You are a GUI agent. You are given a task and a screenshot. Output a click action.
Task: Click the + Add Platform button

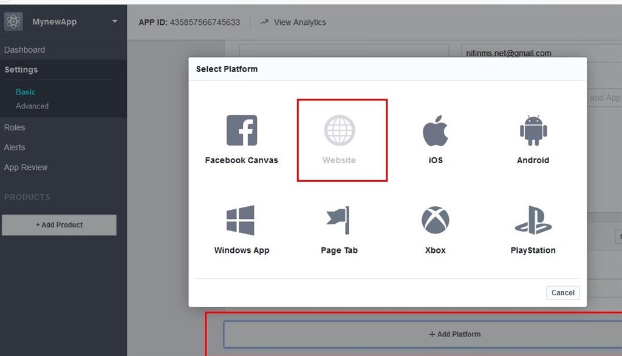[x=423, y=334]
